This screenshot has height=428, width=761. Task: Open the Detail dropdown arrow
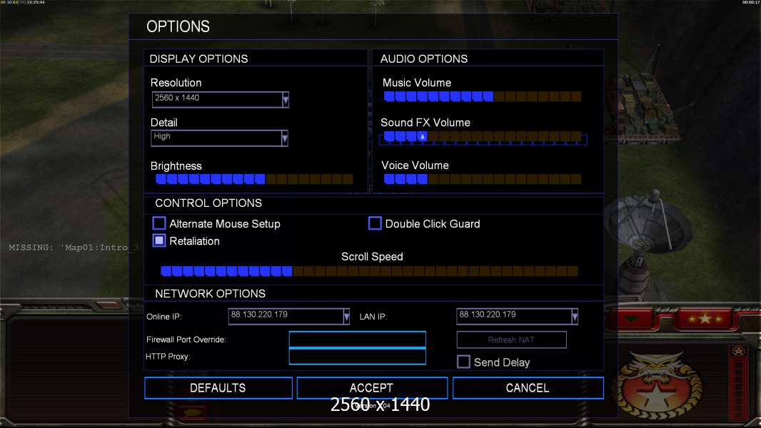[285, 138]
